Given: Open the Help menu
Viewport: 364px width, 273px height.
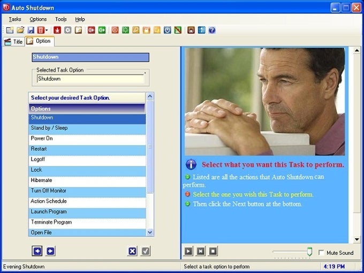Looking at the screenshot, I should 80,19.
